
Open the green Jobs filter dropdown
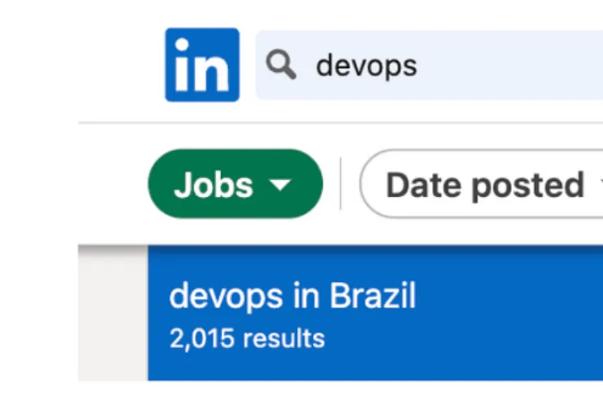tap(235, 184)
